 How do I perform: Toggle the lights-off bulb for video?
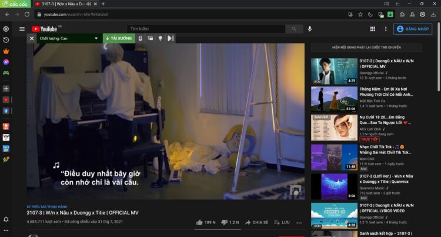click(x=159, y=38)
